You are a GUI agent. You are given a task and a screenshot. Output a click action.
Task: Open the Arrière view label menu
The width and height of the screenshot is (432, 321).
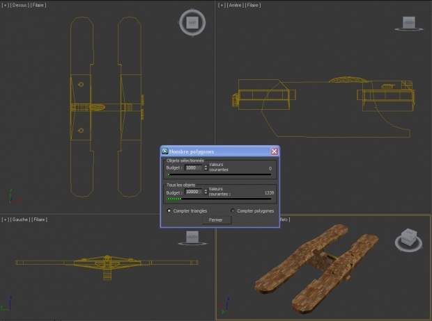pos(234,5)
